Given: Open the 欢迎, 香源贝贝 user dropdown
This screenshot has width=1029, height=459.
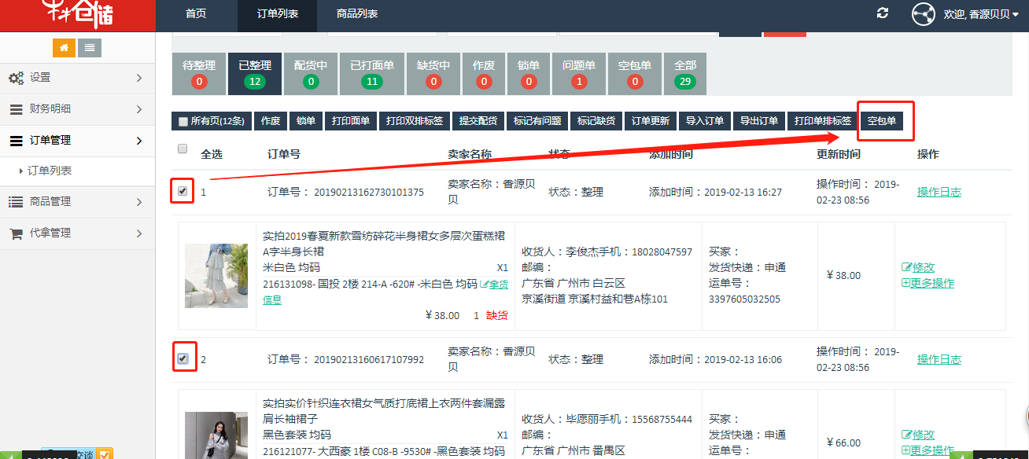Looking at the screenshot, I should coord(981,14).
